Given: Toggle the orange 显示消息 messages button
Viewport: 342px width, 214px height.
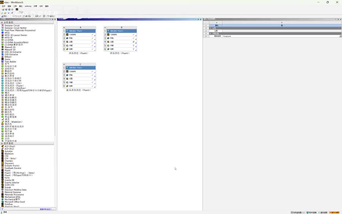Looking at the screenshot, I should click(x=334, y=213).
